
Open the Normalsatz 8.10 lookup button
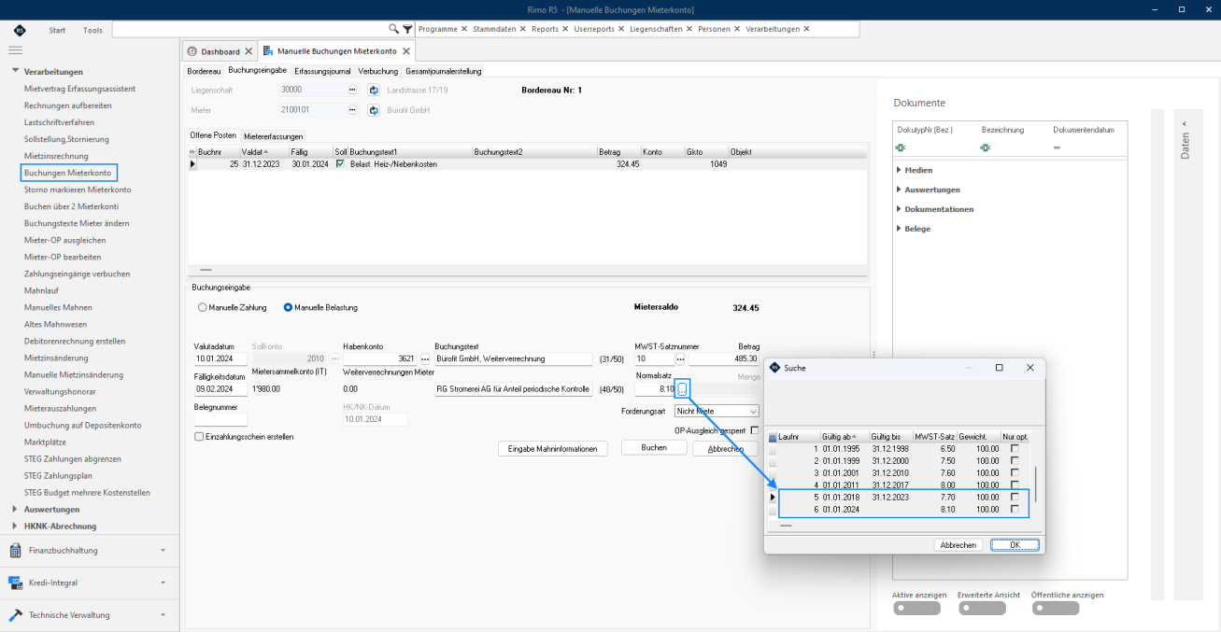point(683,388)
